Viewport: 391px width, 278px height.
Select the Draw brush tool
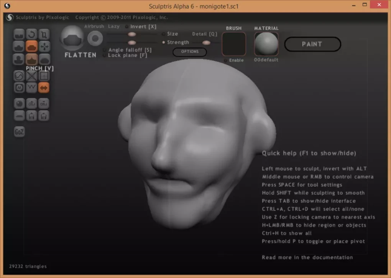[x=19, y=47]
